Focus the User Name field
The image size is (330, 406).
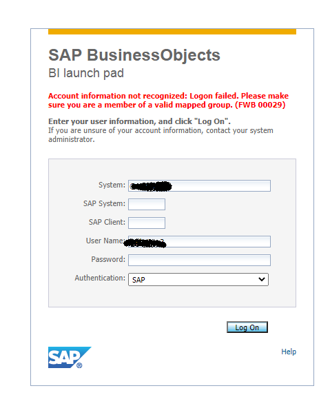pos(199,241)
